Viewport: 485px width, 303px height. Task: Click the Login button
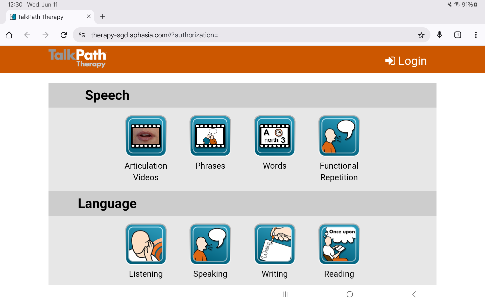coord(406,61)
